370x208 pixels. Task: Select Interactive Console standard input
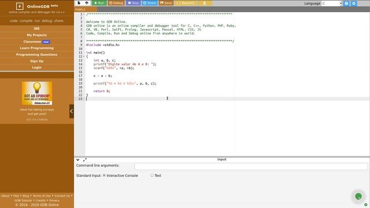[104, 176]
